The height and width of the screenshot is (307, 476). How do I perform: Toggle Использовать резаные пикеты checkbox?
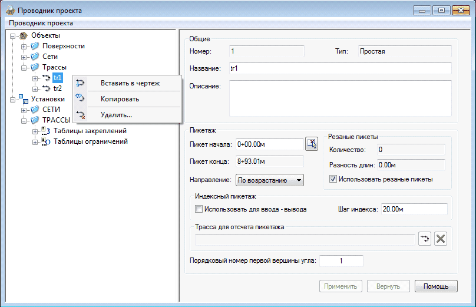point(333,179)
